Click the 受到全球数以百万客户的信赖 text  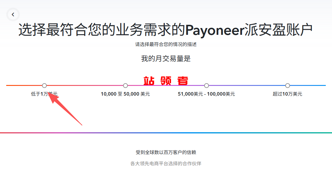click(x=166, y=153)
